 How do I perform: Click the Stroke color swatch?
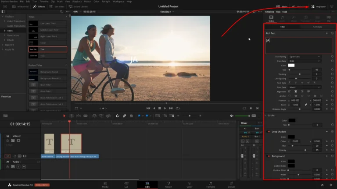click(x=292, y=120)
